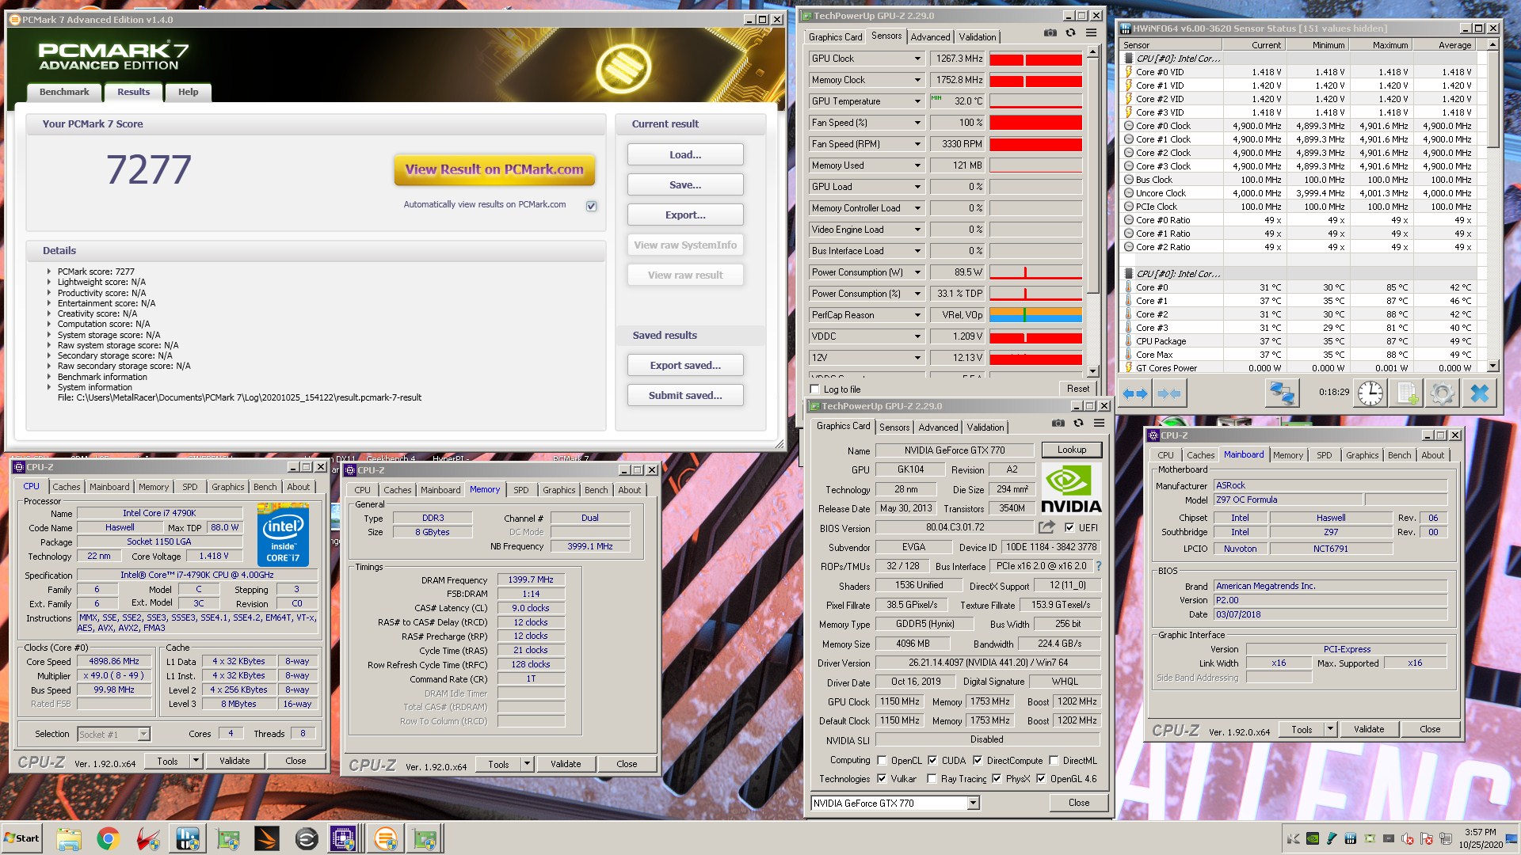This screenshot has width=1521, height=855.
Task: Toggle the Ray Tracing checkbox
Action: pos(932,779)
